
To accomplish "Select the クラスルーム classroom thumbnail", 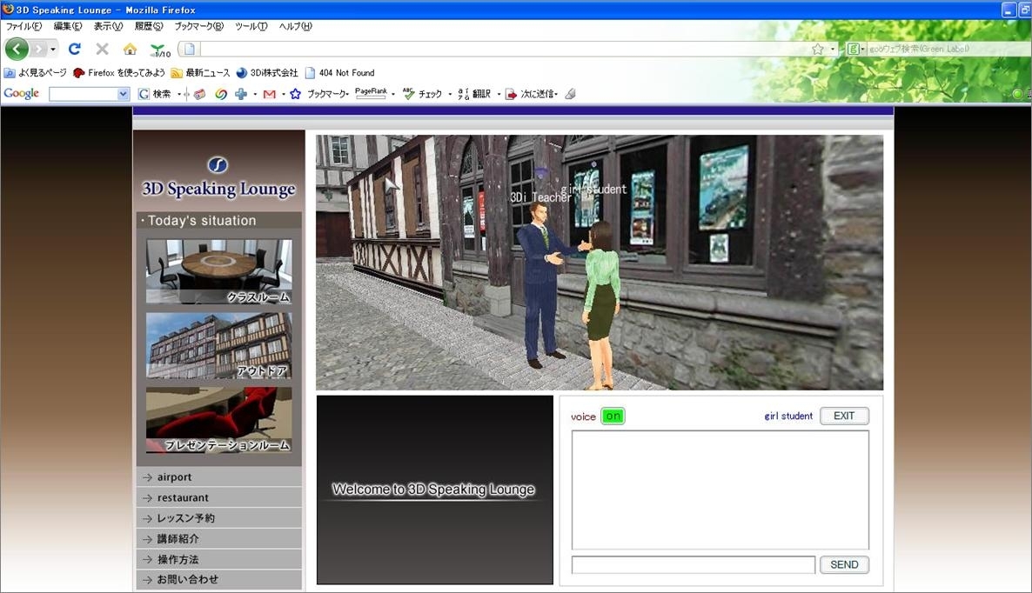I will pos(218,271).
